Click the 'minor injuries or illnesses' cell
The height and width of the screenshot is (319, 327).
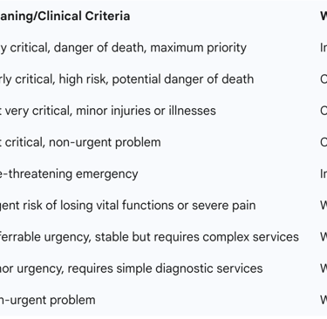click(108, 111)
